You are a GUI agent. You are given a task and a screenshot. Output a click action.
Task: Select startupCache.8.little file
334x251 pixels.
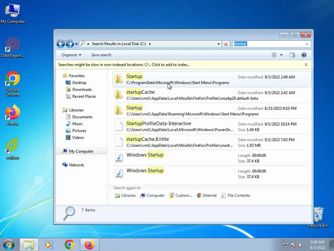point(211,142)
